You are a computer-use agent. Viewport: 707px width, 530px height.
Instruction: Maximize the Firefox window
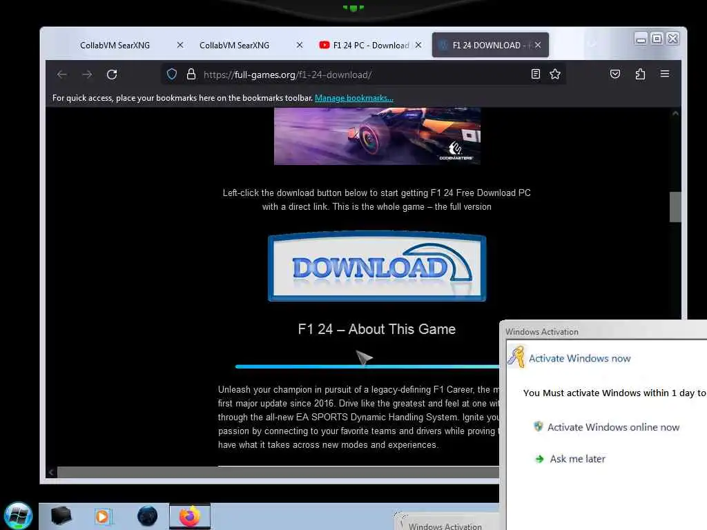tap(657, 39)
